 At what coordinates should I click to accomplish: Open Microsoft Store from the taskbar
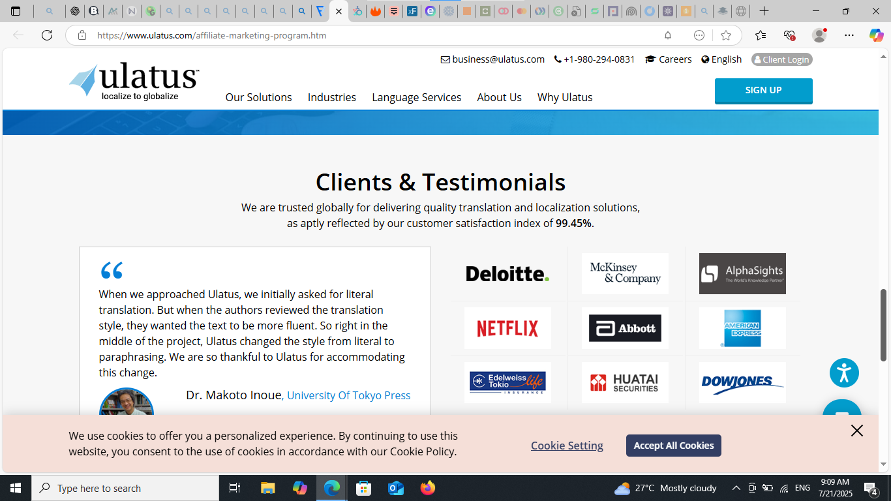click(364, 488)
